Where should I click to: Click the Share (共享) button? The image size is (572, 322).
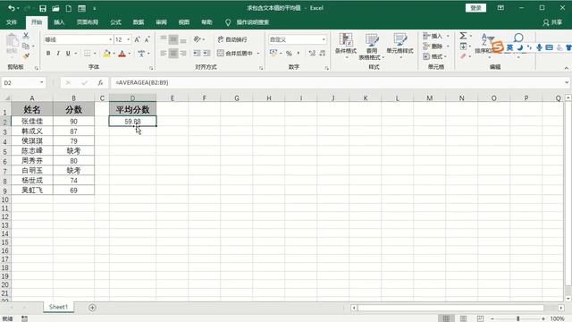click(x=552, y=22)
